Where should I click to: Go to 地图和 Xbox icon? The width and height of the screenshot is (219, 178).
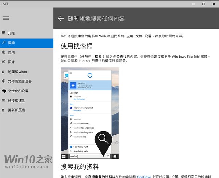pos(4,72)
